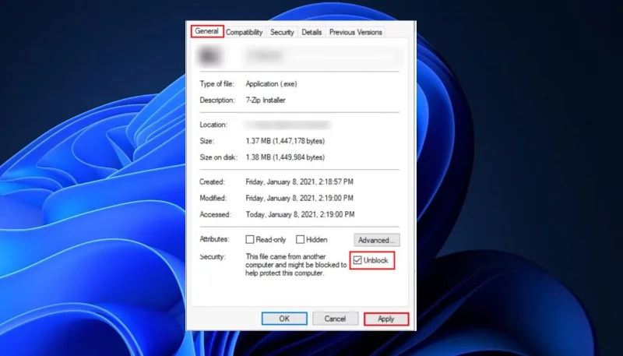Open the Security tab
The width and height of the screenshot is (623, 356).
pos(282,33)
